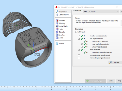Click the green checkmark beside shells detected

click(x=82, y=50)
